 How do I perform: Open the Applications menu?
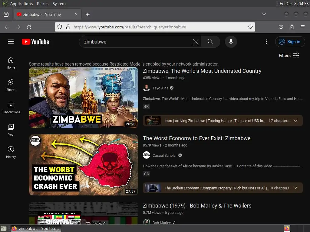tap(21, 4)
